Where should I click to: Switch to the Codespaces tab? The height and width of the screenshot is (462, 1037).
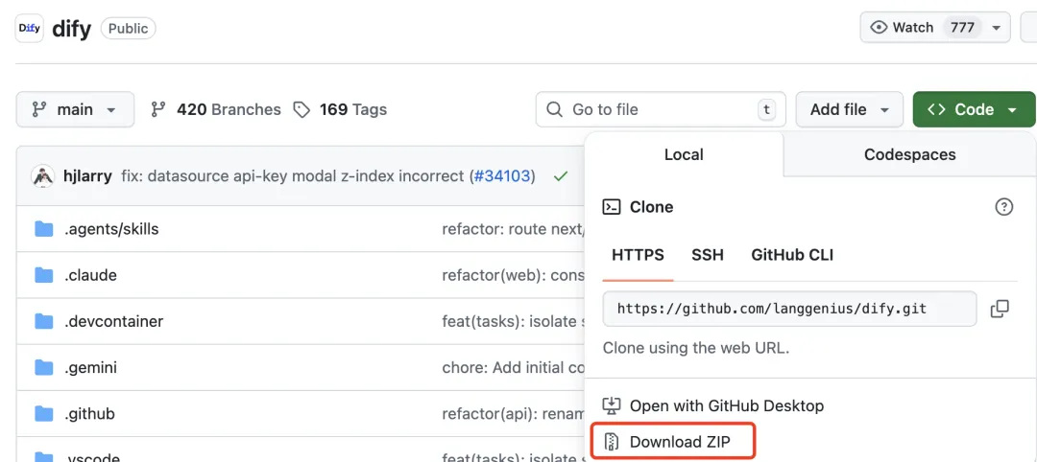pyautogui.click(x=909, y=154)
